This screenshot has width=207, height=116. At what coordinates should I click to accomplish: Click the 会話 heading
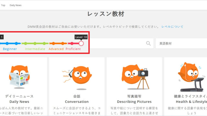pos(77,96)
